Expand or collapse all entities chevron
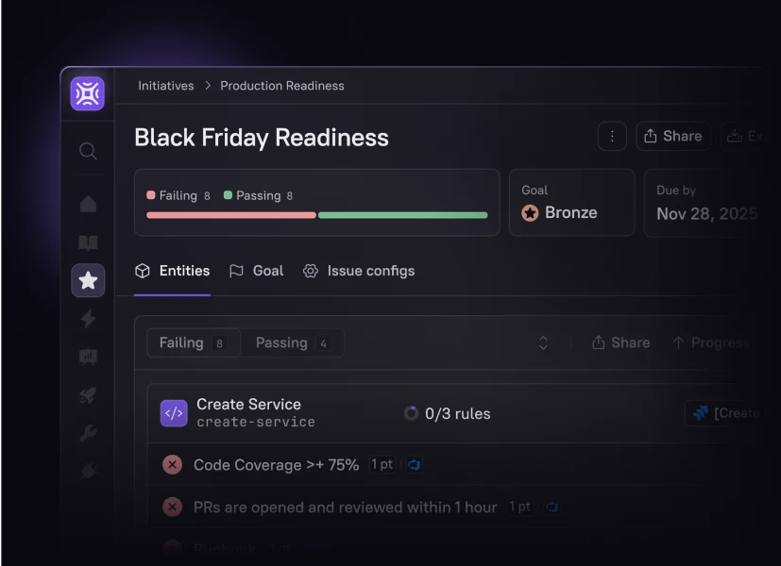 click(x=543, y=343)
